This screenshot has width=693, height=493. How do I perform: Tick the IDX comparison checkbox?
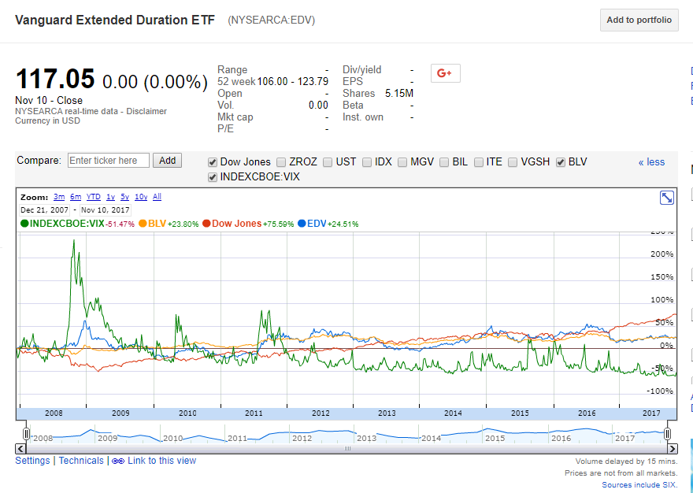pos(367,162)
